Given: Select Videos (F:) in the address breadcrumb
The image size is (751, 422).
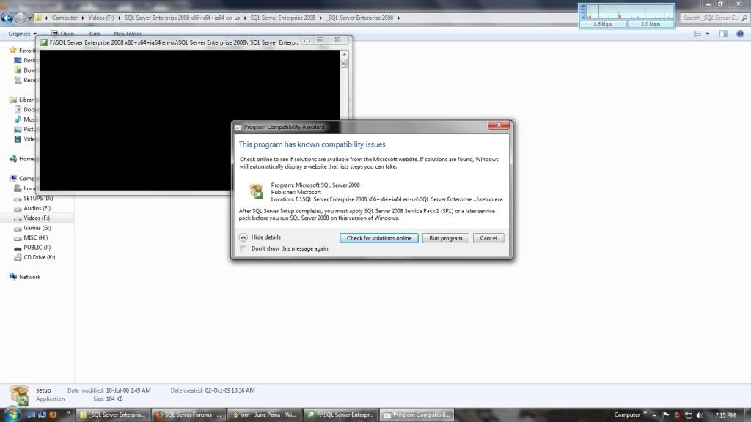Looking at the screenshot, I should tap(101, 18).
